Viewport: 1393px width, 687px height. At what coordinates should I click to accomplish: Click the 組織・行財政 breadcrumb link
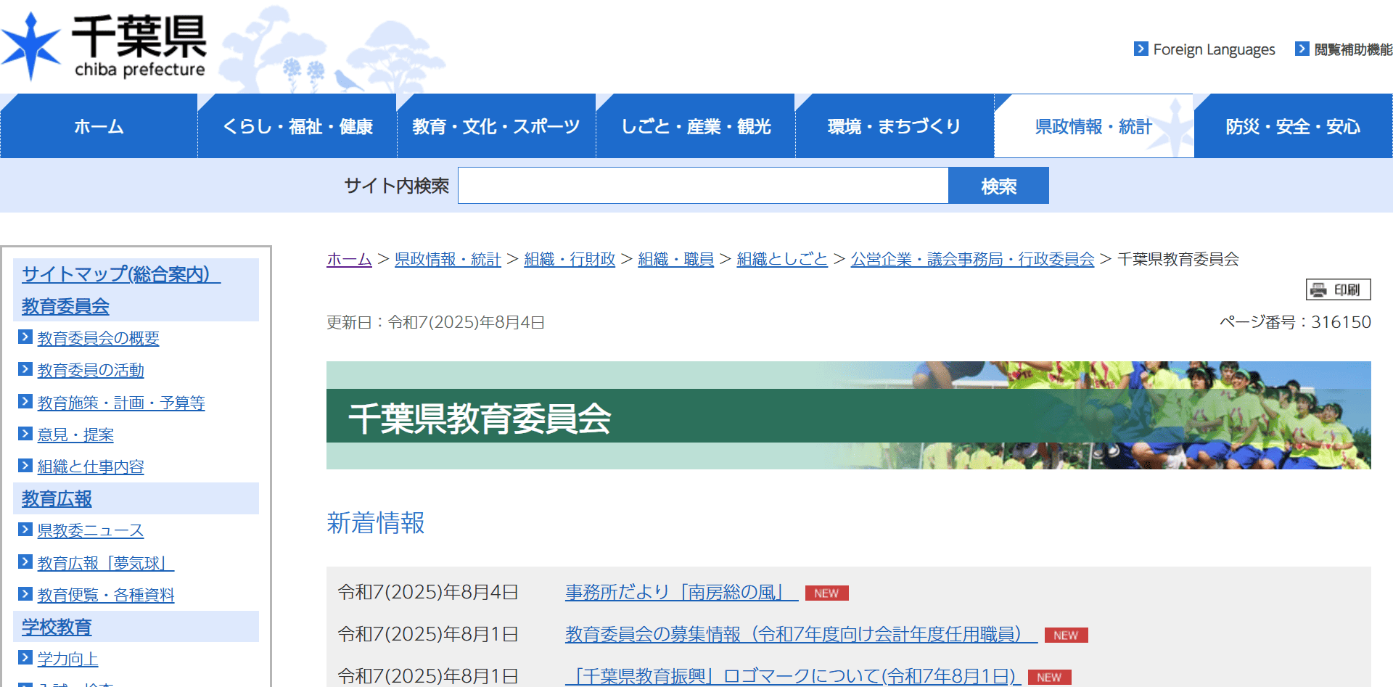(569, 259)
